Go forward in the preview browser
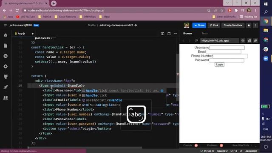The height and width of the screenshot is (153, 272). click(x=190, y=41)
